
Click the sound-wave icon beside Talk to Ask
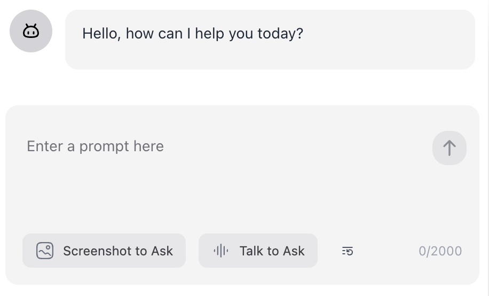[220, 251]
